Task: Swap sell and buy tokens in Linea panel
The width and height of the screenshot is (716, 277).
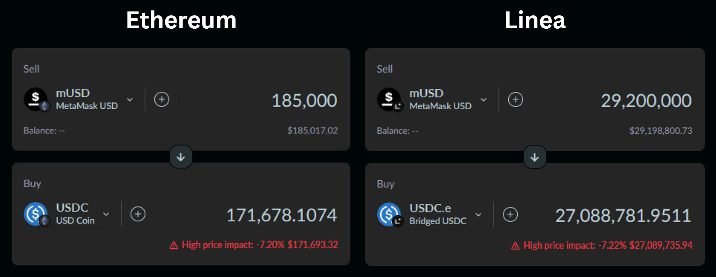Action: click(x=534, y=157)
